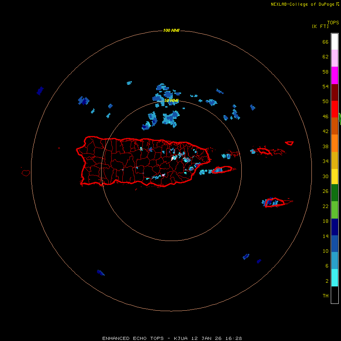The width and height of the screenshot is (341, 341).
Task: Click the medium blue legend swatch
Action: (x=335, y=244)
